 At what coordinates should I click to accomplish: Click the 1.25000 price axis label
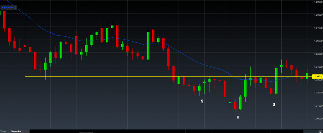tap(318, 54)
